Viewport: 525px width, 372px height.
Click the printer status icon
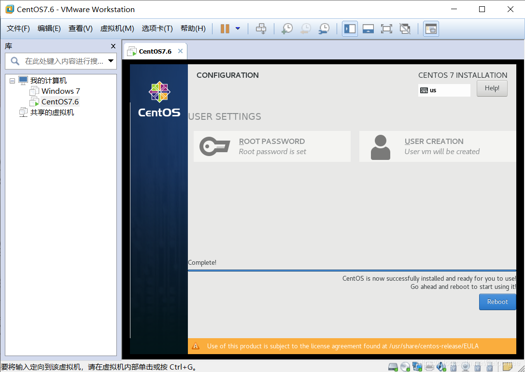pos(429,367)
